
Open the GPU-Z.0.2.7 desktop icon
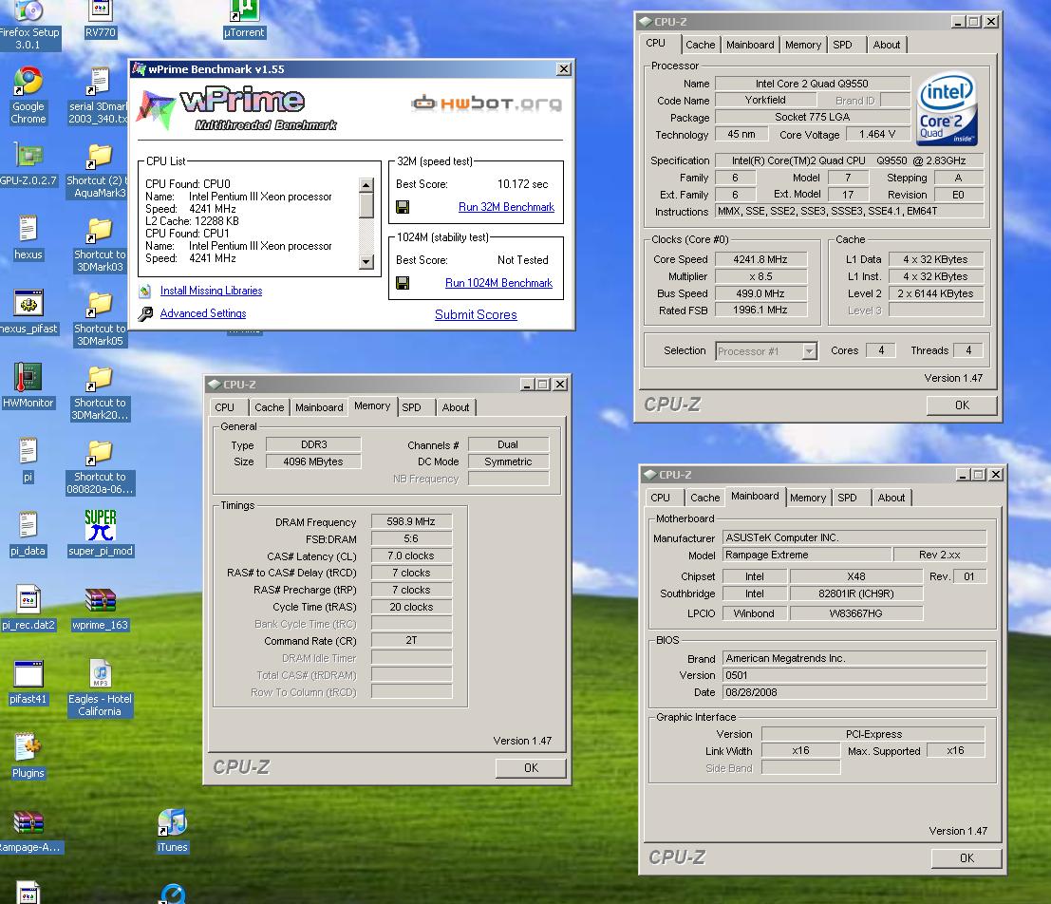(x=28, y=156)
